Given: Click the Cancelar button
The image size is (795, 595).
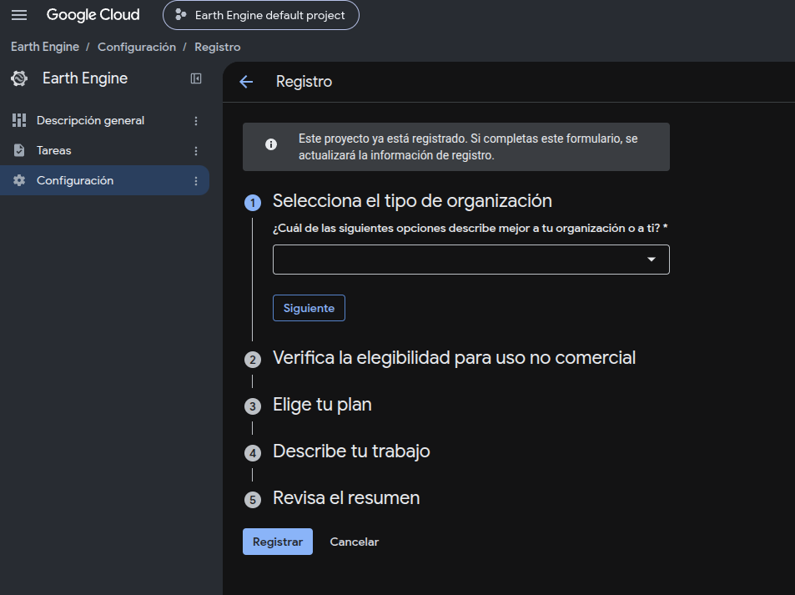Looking at the screenshot, I should pos(355,542).
